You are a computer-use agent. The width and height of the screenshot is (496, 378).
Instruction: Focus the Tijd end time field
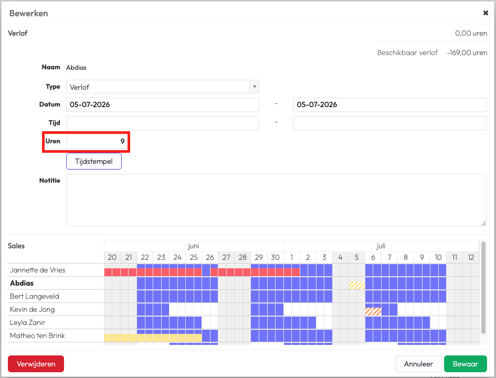(x=389, y=123)
